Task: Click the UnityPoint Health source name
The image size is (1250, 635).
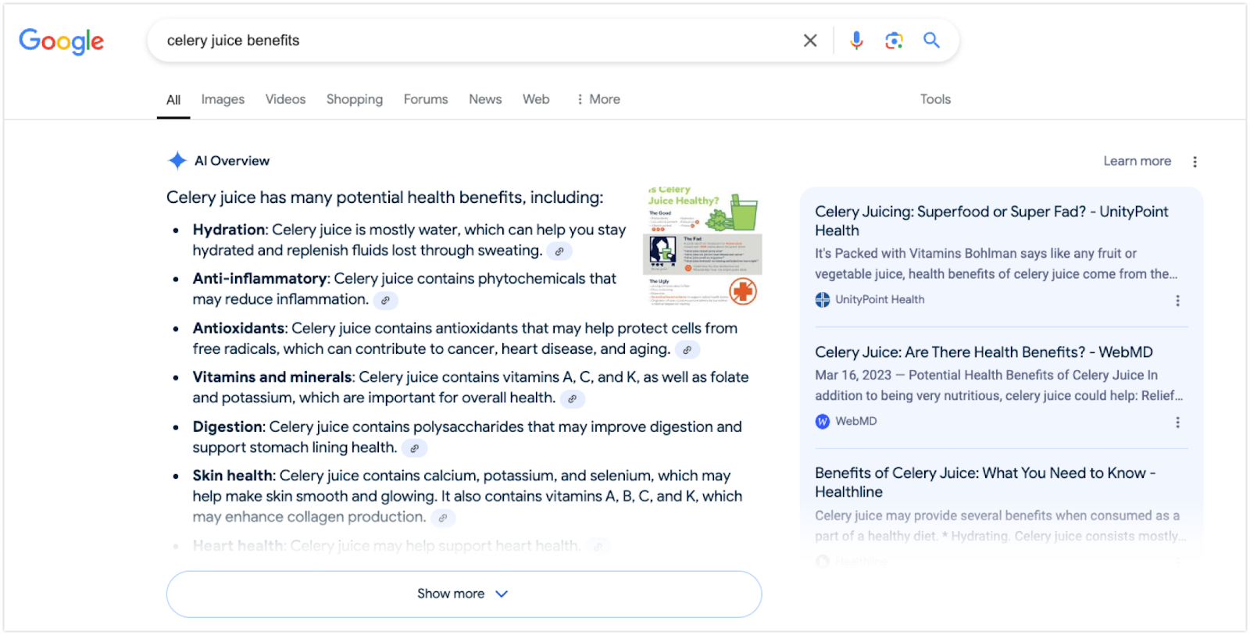Action: [880, 300]
